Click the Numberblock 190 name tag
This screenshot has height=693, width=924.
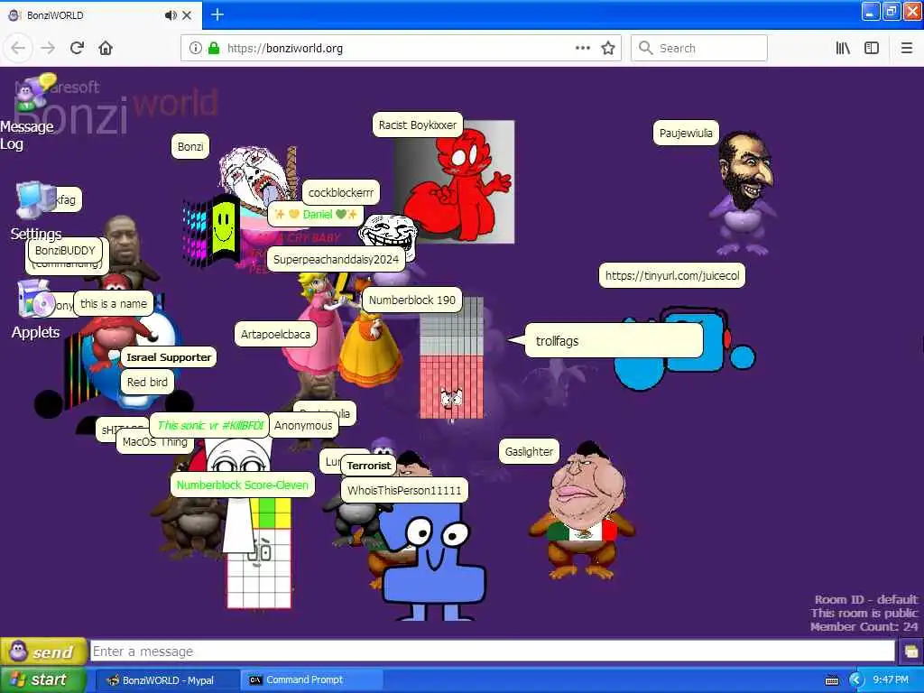[411, 300]
